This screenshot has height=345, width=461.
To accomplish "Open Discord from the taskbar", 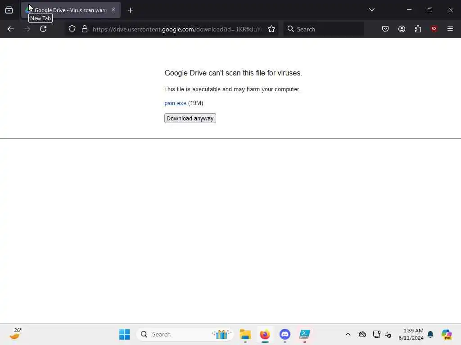I will (285, 334).
